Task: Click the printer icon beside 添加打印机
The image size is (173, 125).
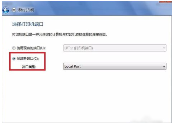Action: (14, 10)
